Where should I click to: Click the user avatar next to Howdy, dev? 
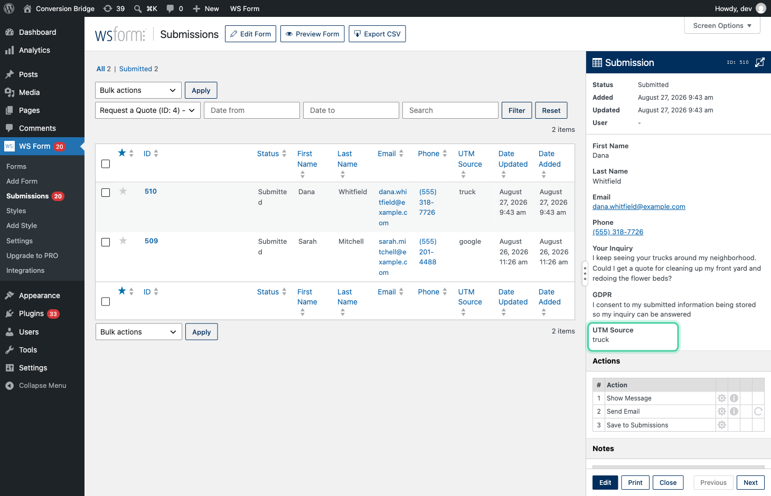coord(761,8)
